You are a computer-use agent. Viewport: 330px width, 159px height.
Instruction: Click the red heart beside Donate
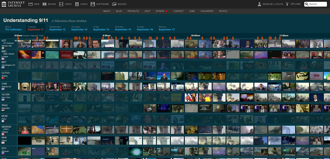pos(167,11)
